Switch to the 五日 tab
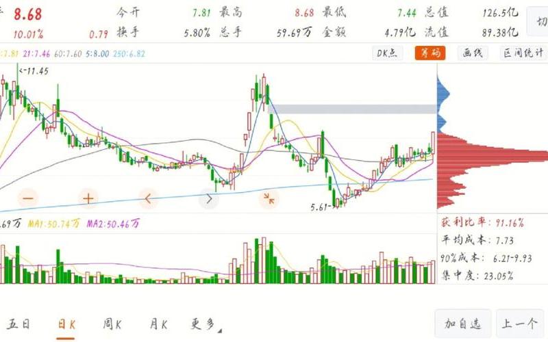 (x=18, y=324)
